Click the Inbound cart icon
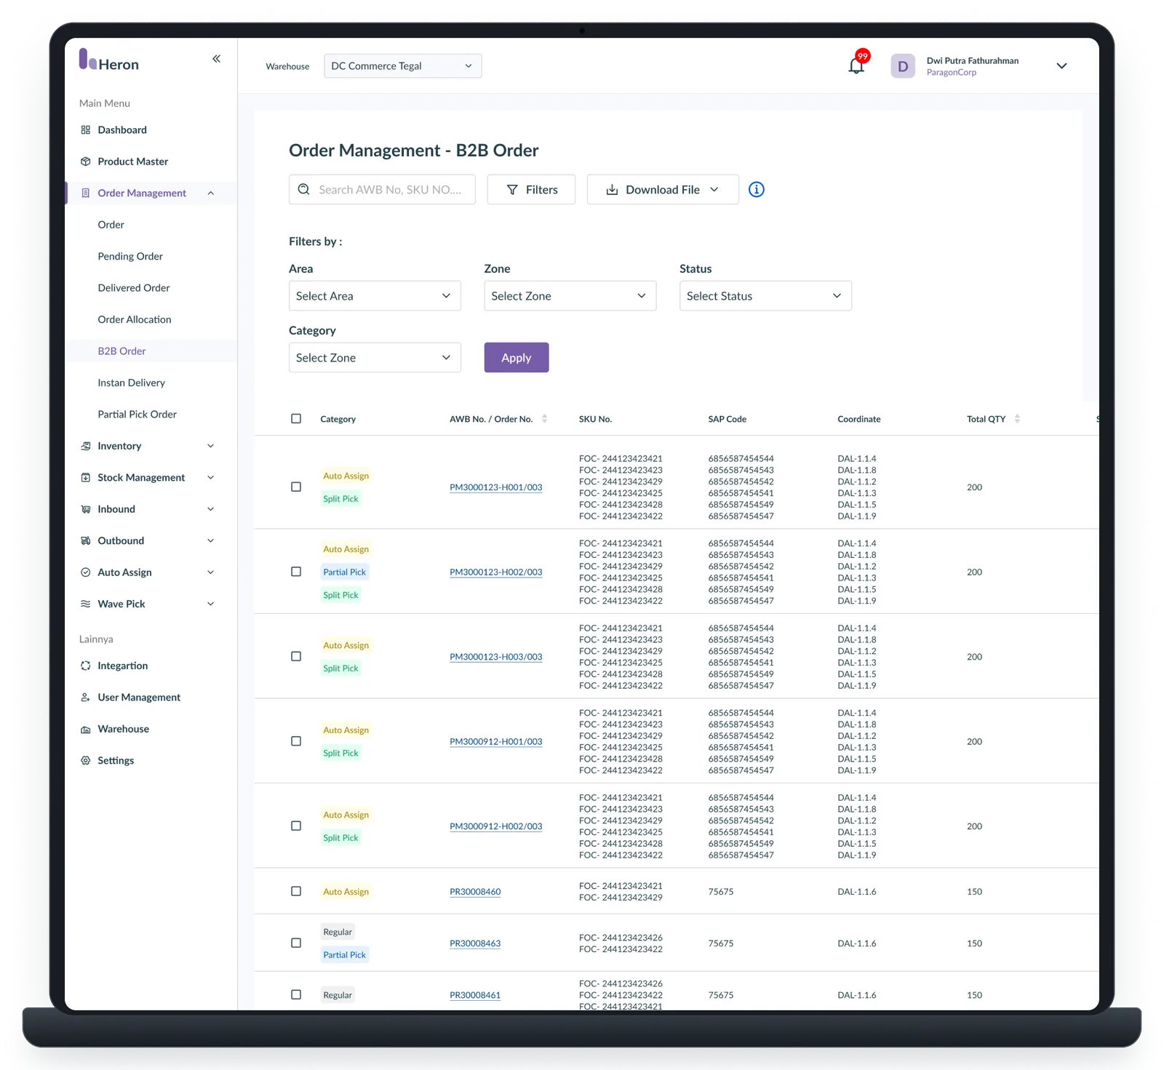The width and height of the screenshot is (1164, 1070). coord(86,509)
